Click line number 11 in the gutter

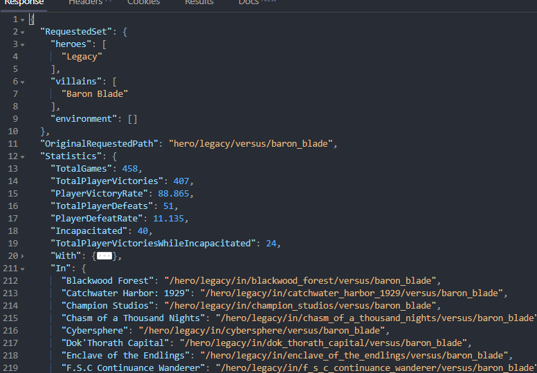click(13, 143)
